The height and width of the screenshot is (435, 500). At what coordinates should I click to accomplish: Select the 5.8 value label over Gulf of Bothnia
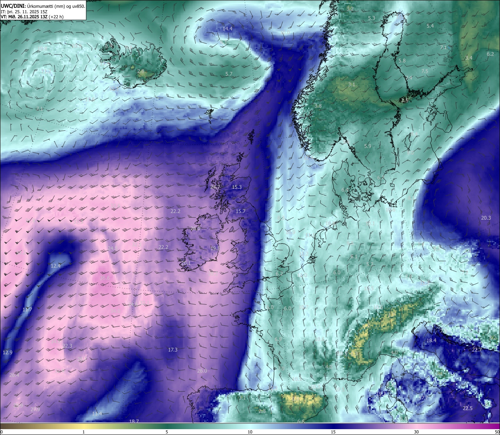402,61
